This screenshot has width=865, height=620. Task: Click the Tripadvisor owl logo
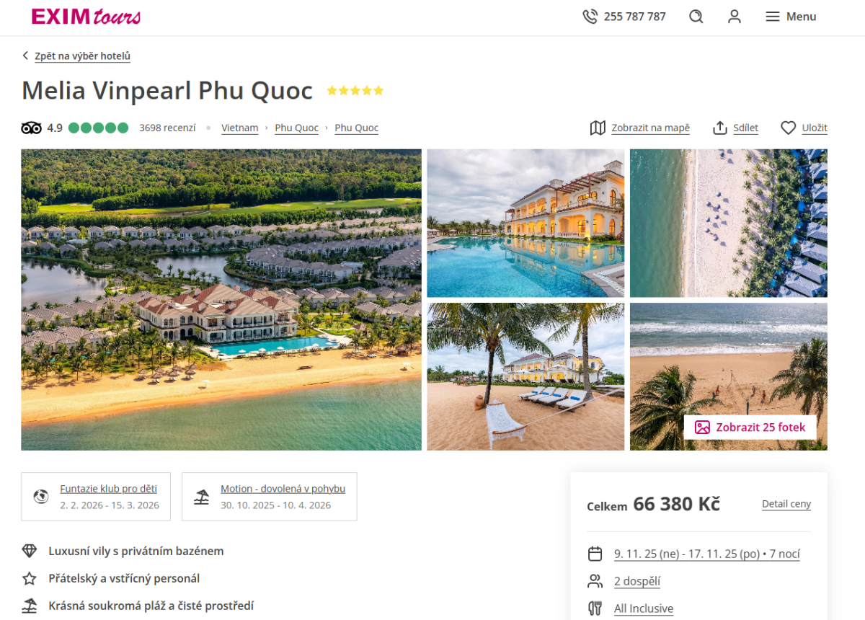32,128
